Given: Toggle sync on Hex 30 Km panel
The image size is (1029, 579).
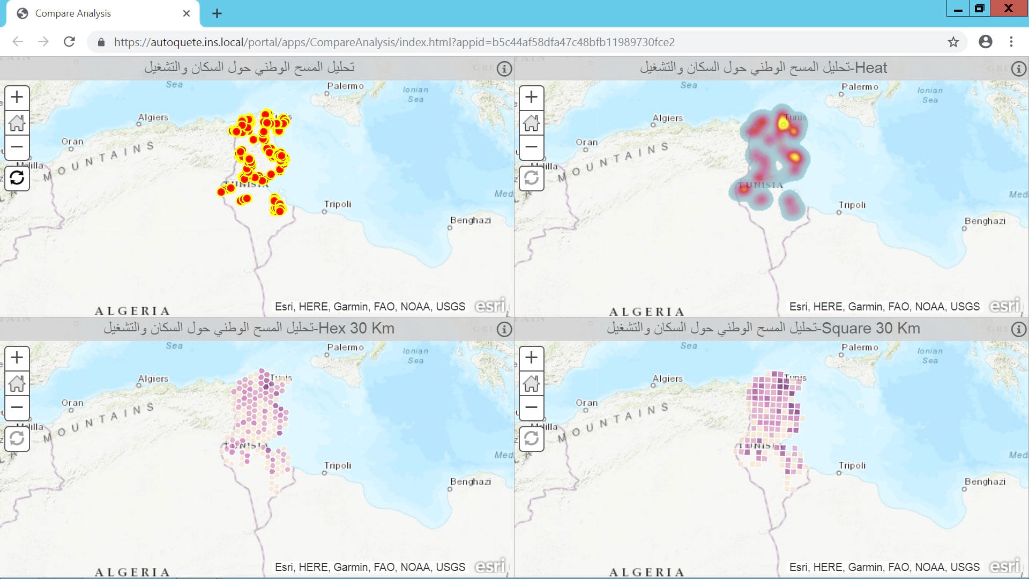Looking at the screenshot, I should point(17,439).
